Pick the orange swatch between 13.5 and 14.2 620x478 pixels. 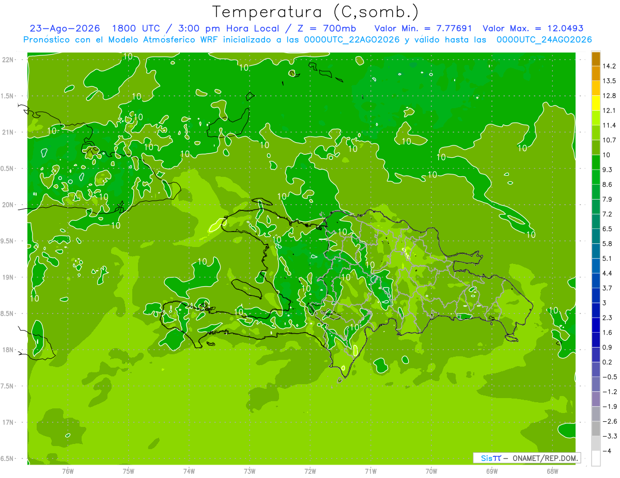click(596, 74)
